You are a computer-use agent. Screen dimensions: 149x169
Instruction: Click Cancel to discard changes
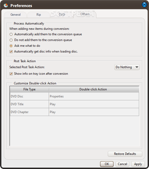click(122, 164)
